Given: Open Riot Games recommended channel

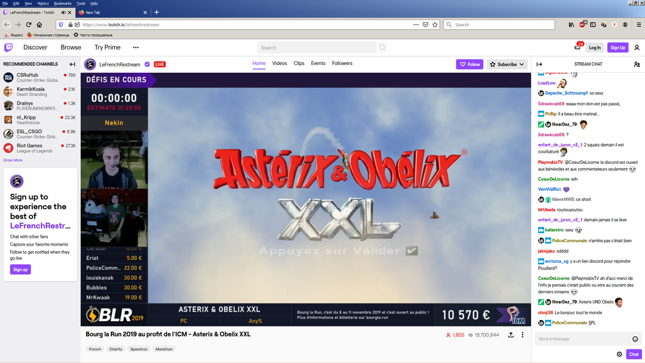Looking at the screenshot, I should click(40, 148).
